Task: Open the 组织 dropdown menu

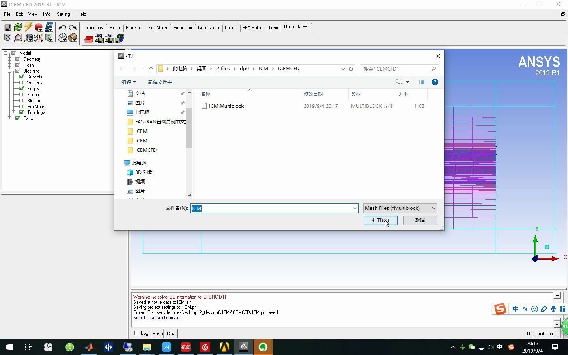Action: (x=129, y=82)
